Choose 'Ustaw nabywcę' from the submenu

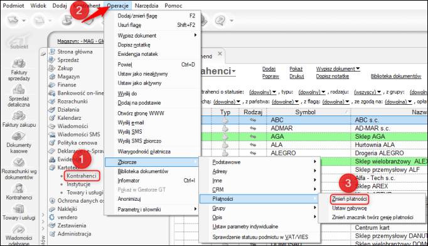tap(350, 208)
